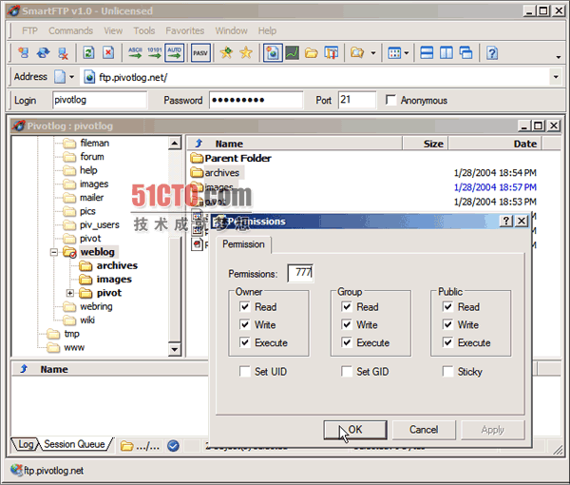Open the Tools menu
Viewport: 570px width, 485px height.
click(144, 30)
